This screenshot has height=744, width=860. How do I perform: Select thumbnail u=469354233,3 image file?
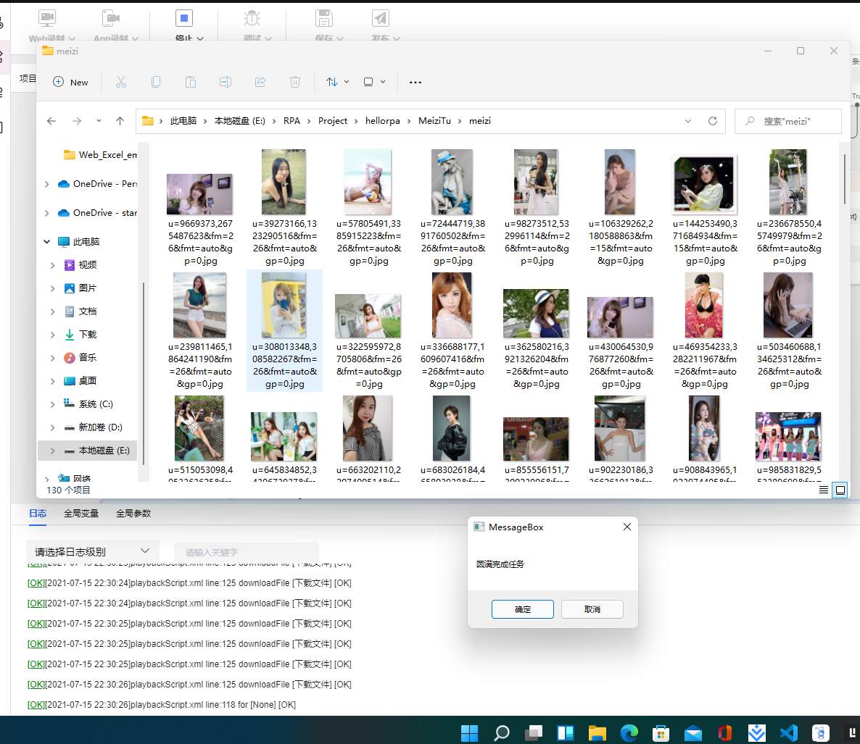[704, 305]
